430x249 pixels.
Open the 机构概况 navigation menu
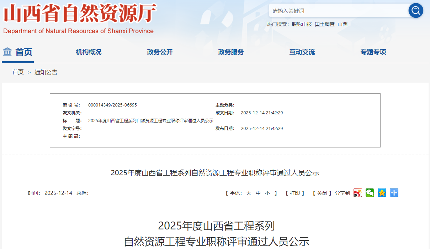tap(89, 52)
